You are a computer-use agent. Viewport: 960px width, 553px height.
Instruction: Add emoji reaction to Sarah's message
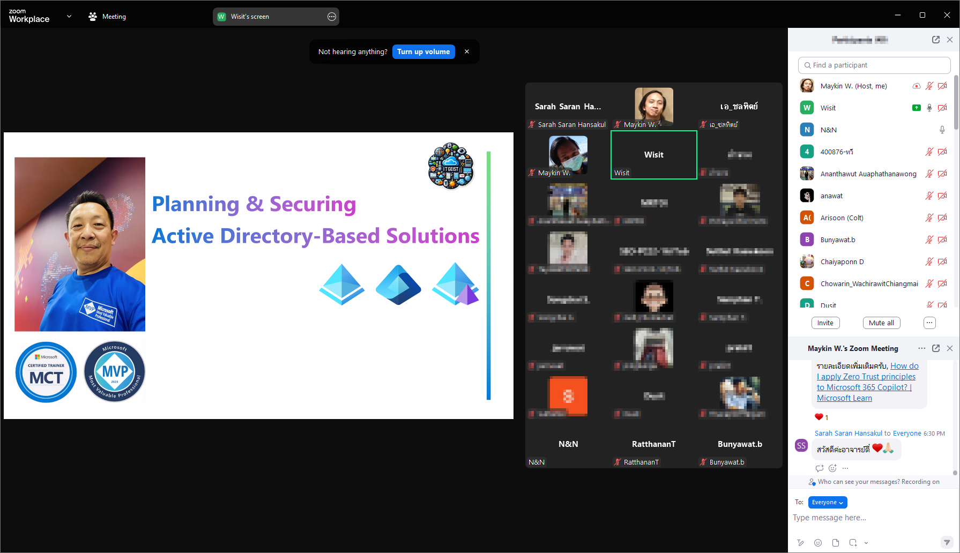[832, 468]
